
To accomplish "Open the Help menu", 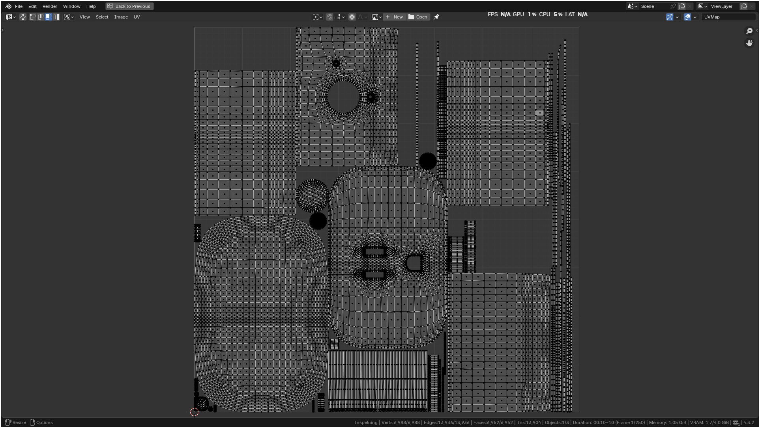I will tap(91, 6).
